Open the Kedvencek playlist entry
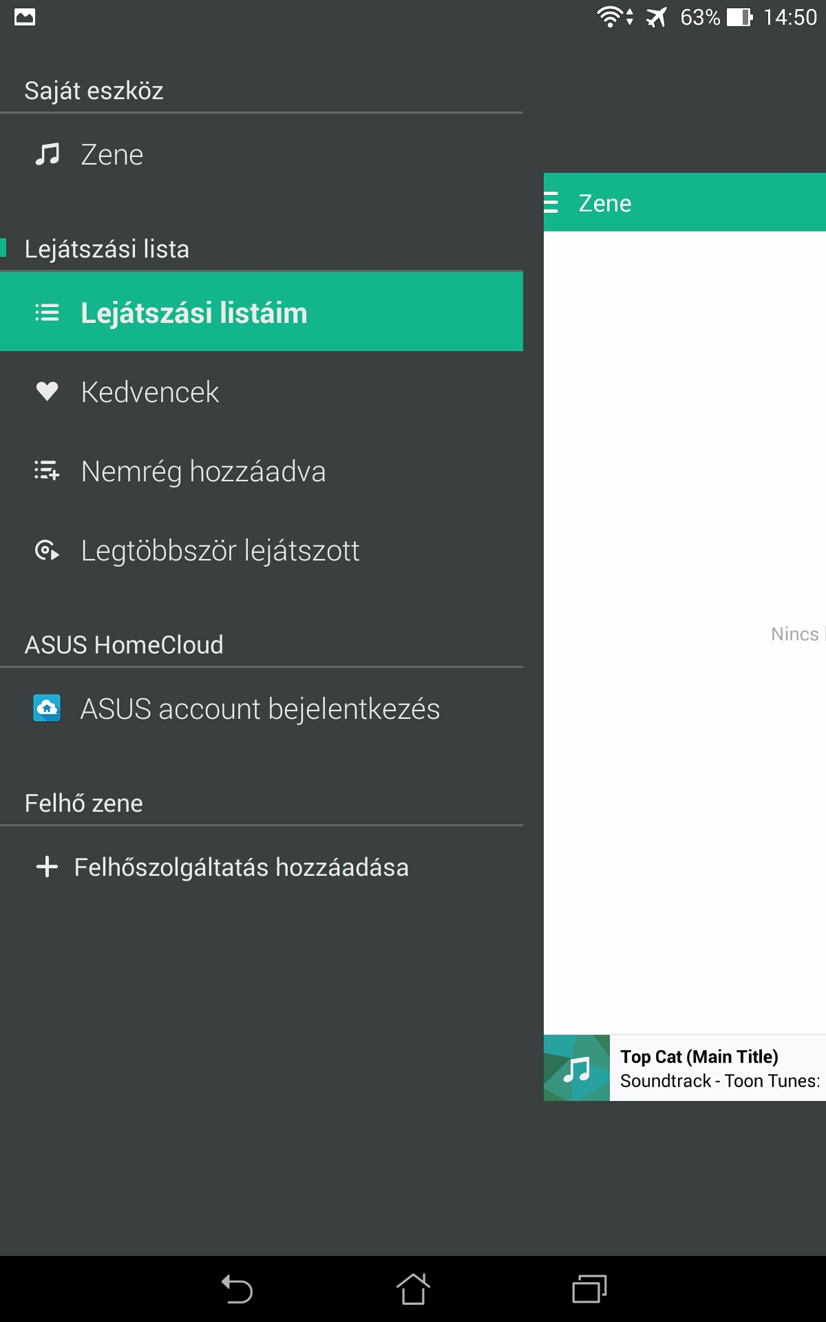 [x=262, y=391]
